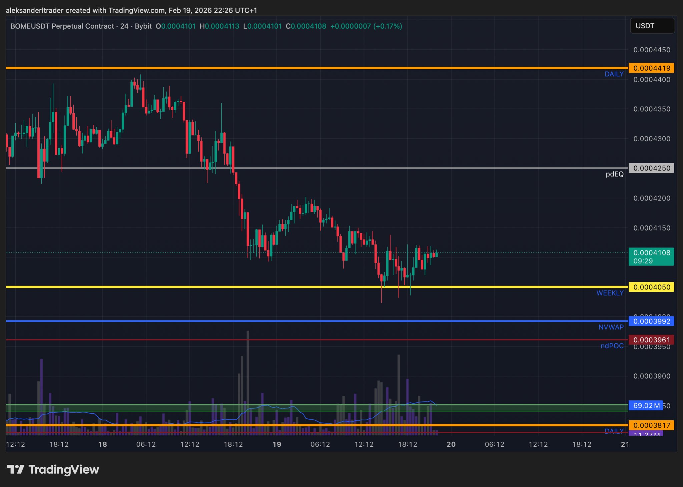
Task: Click the date 19 on the time axis
Action: click(276, 444)
